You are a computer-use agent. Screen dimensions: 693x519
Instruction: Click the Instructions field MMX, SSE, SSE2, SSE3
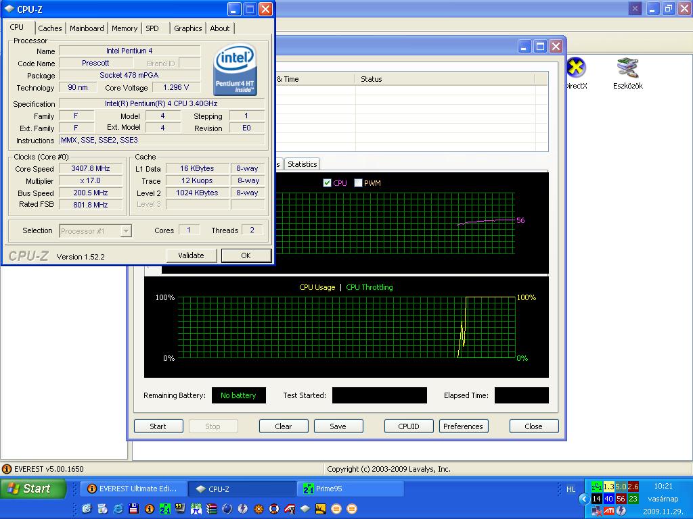(x=162, y=141)
